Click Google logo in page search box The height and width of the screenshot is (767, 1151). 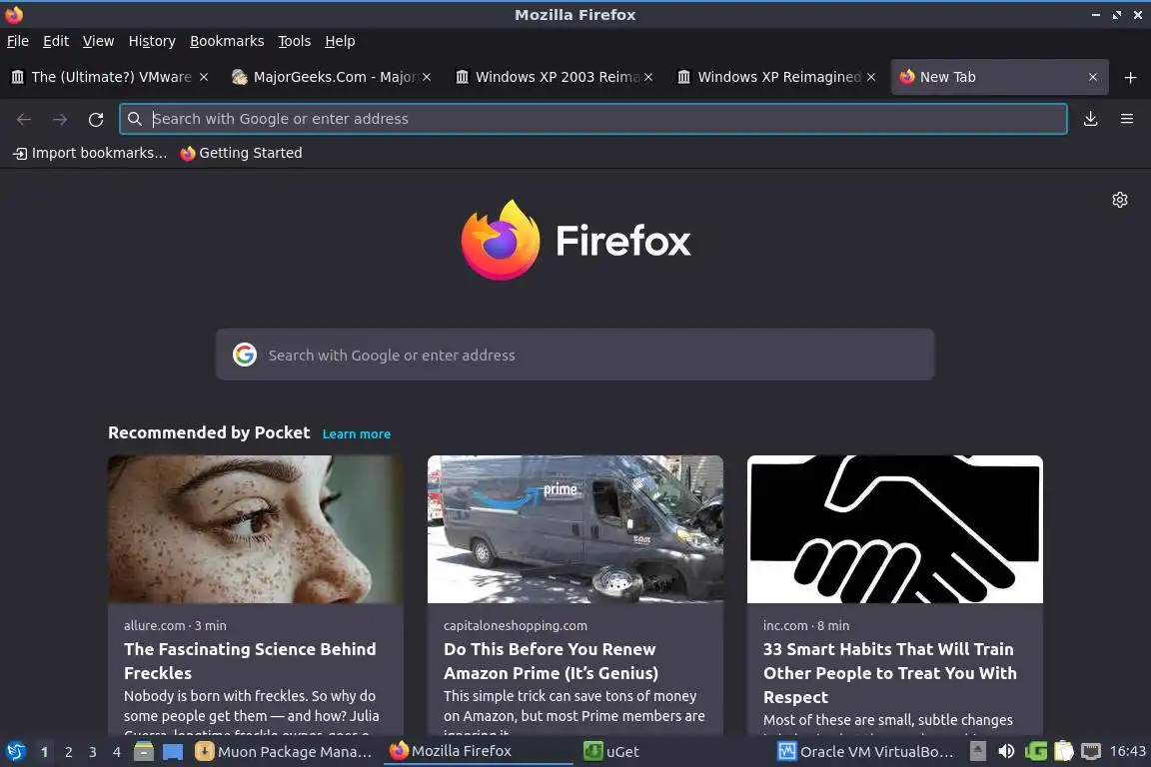coord(245,356)
